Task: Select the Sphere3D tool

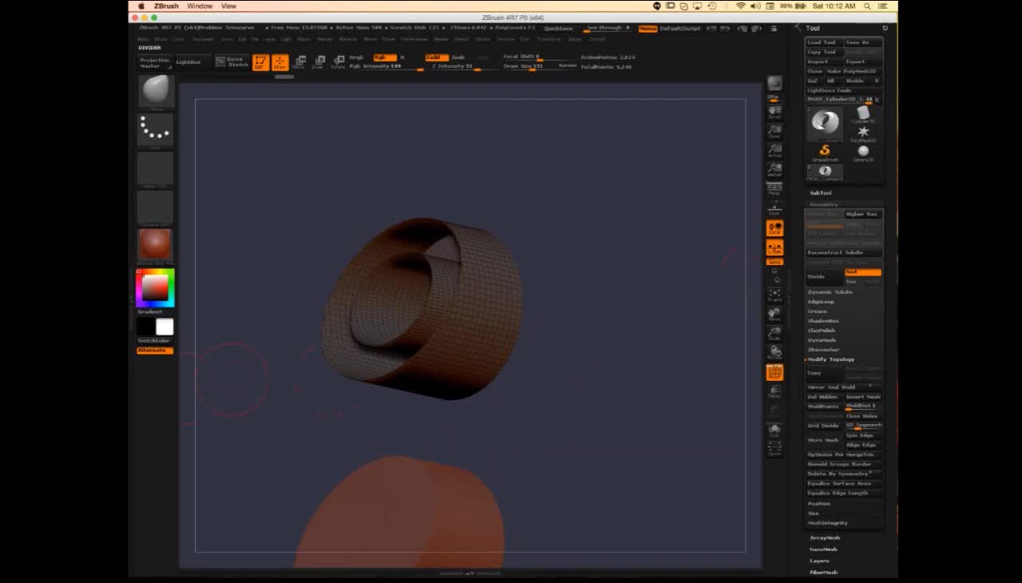Action: click(863, 153)
